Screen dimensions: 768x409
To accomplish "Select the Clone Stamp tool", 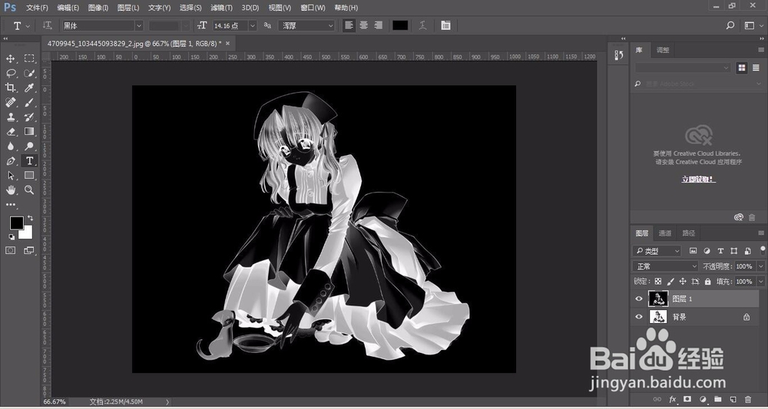I will point(10,117).
